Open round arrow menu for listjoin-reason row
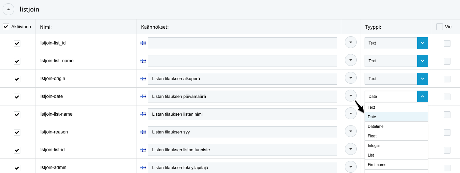The height and width of the screenshot is (173, 460). click(351, 131)
